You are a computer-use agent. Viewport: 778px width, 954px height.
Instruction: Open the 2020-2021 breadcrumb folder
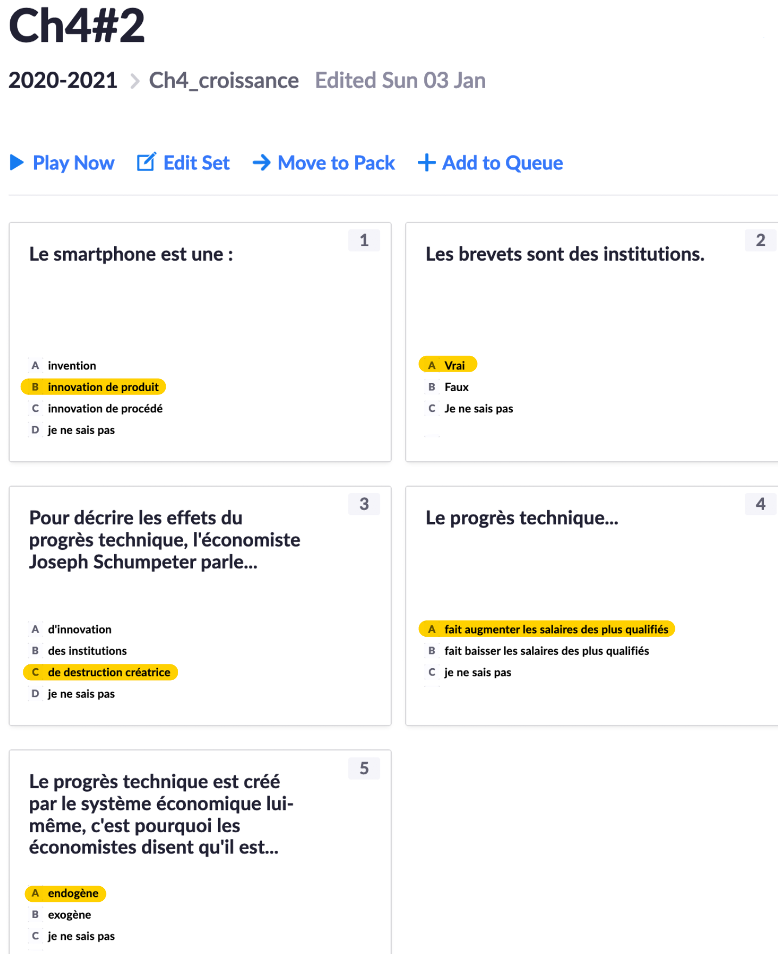coord(62,80)
